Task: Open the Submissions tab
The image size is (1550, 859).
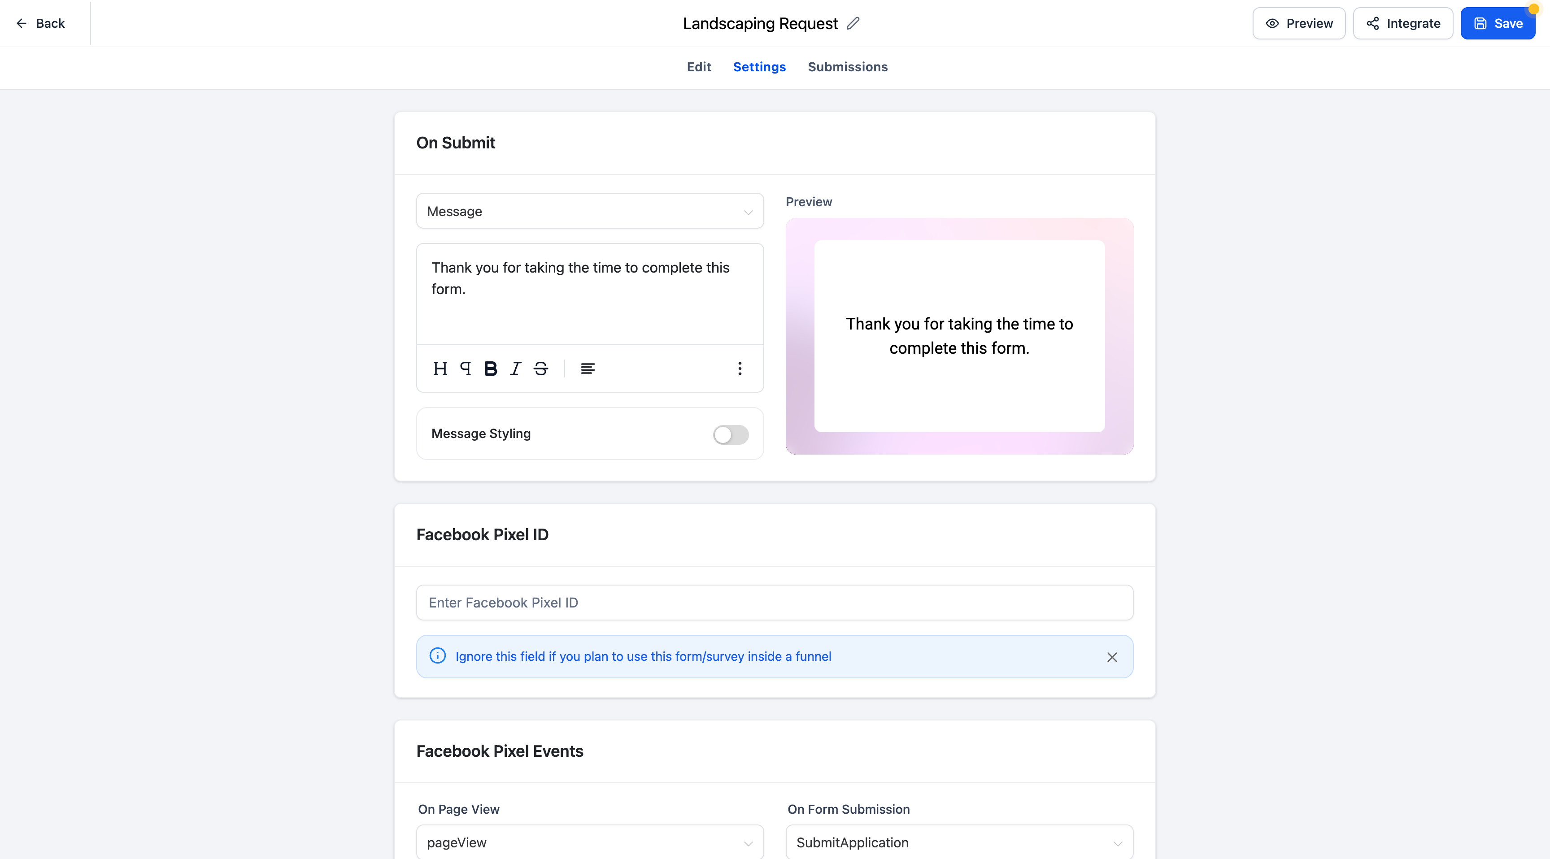Action: [x=847, y=67]
